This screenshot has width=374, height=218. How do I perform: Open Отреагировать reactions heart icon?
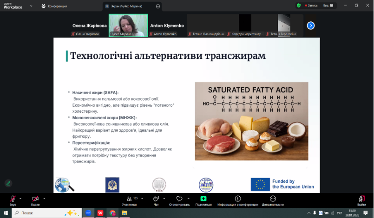[x=179, y=201]
